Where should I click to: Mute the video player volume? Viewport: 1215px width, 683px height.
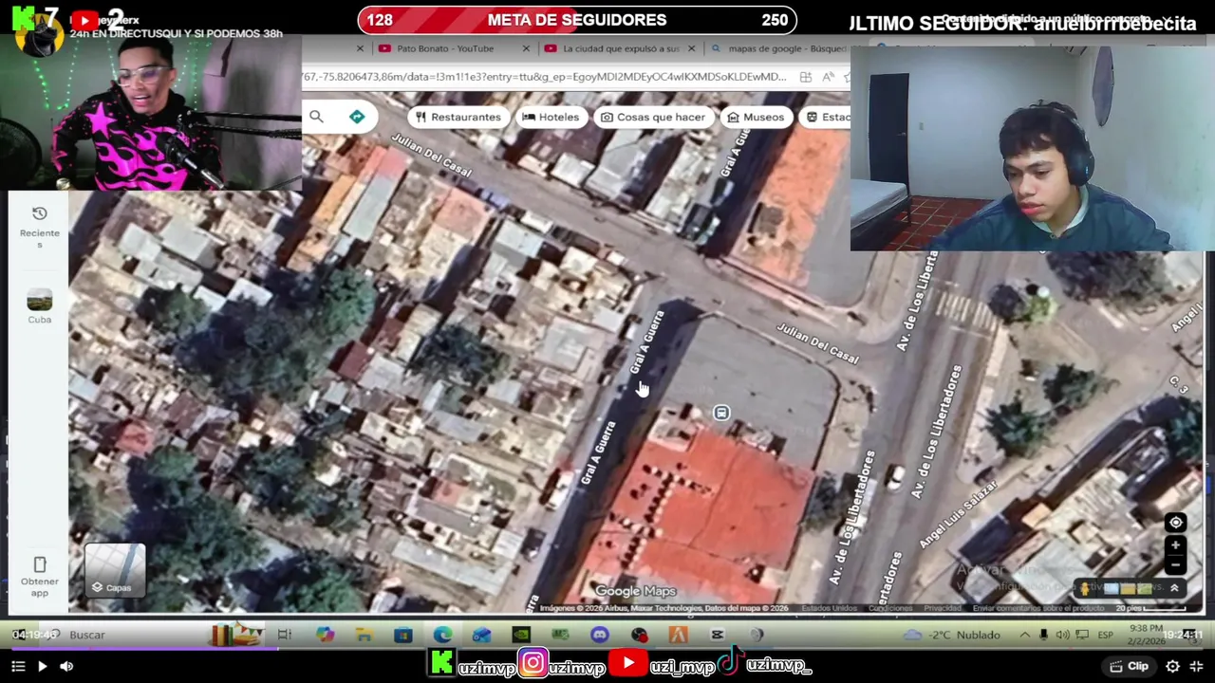pyautogui.click(x=66, y=666)
